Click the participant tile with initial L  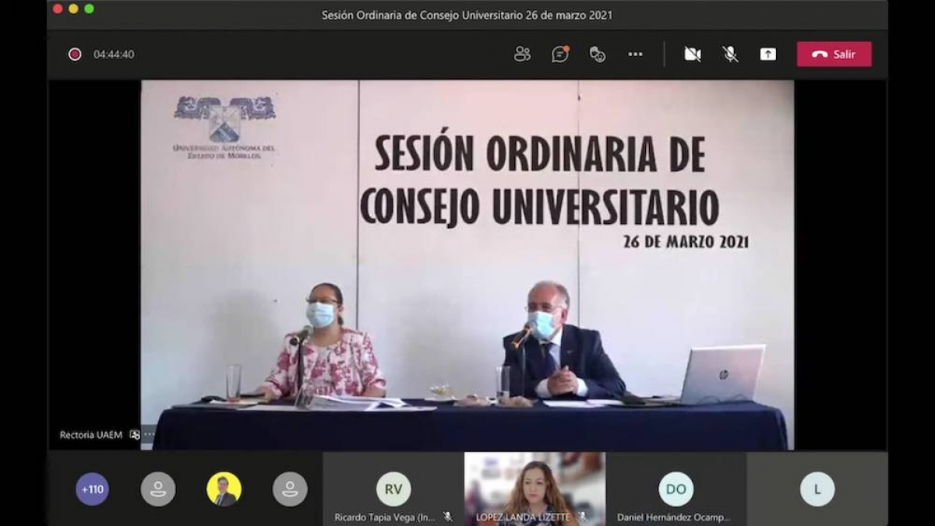[817, 489]
